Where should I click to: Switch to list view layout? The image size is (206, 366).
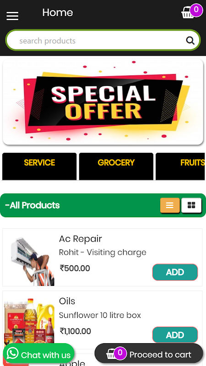coord(170,205)
